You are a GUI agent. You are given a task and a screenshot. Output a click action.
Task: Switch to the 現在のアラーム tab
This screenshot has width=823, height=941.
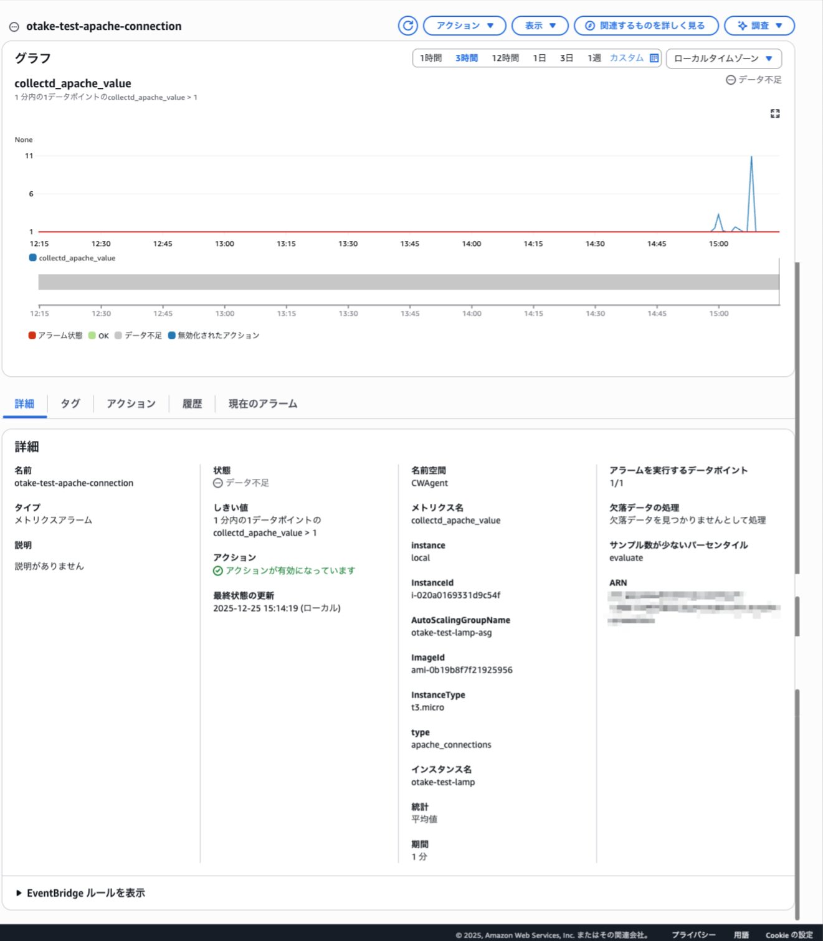click(x=262, y=404)
